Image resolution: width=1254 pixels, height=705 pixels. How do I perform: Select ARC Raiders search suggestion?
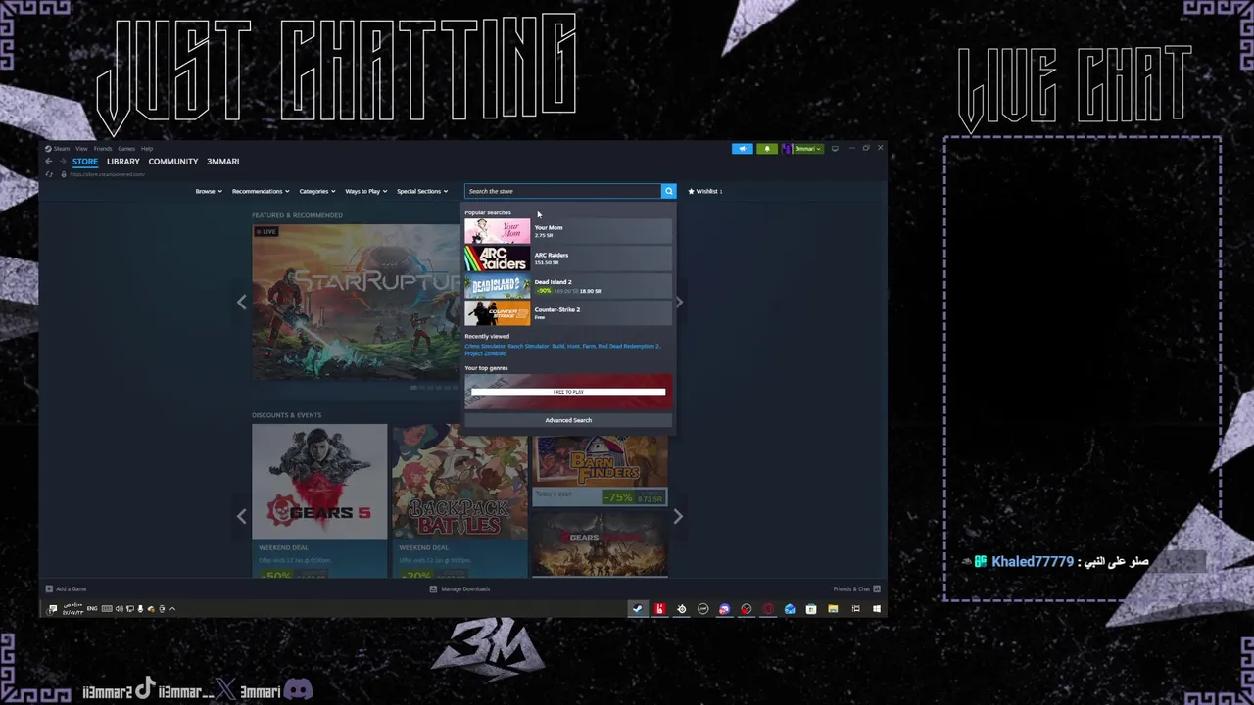pos(568,258)
